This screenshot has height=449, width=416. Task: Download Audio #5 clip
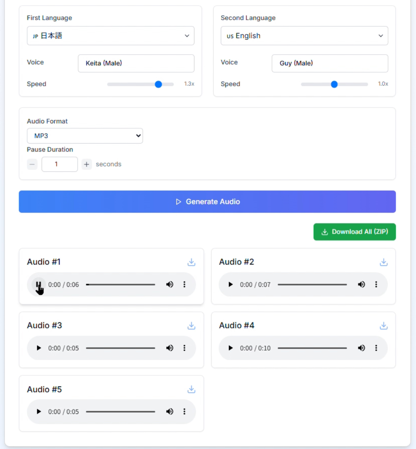coord(191,389)
